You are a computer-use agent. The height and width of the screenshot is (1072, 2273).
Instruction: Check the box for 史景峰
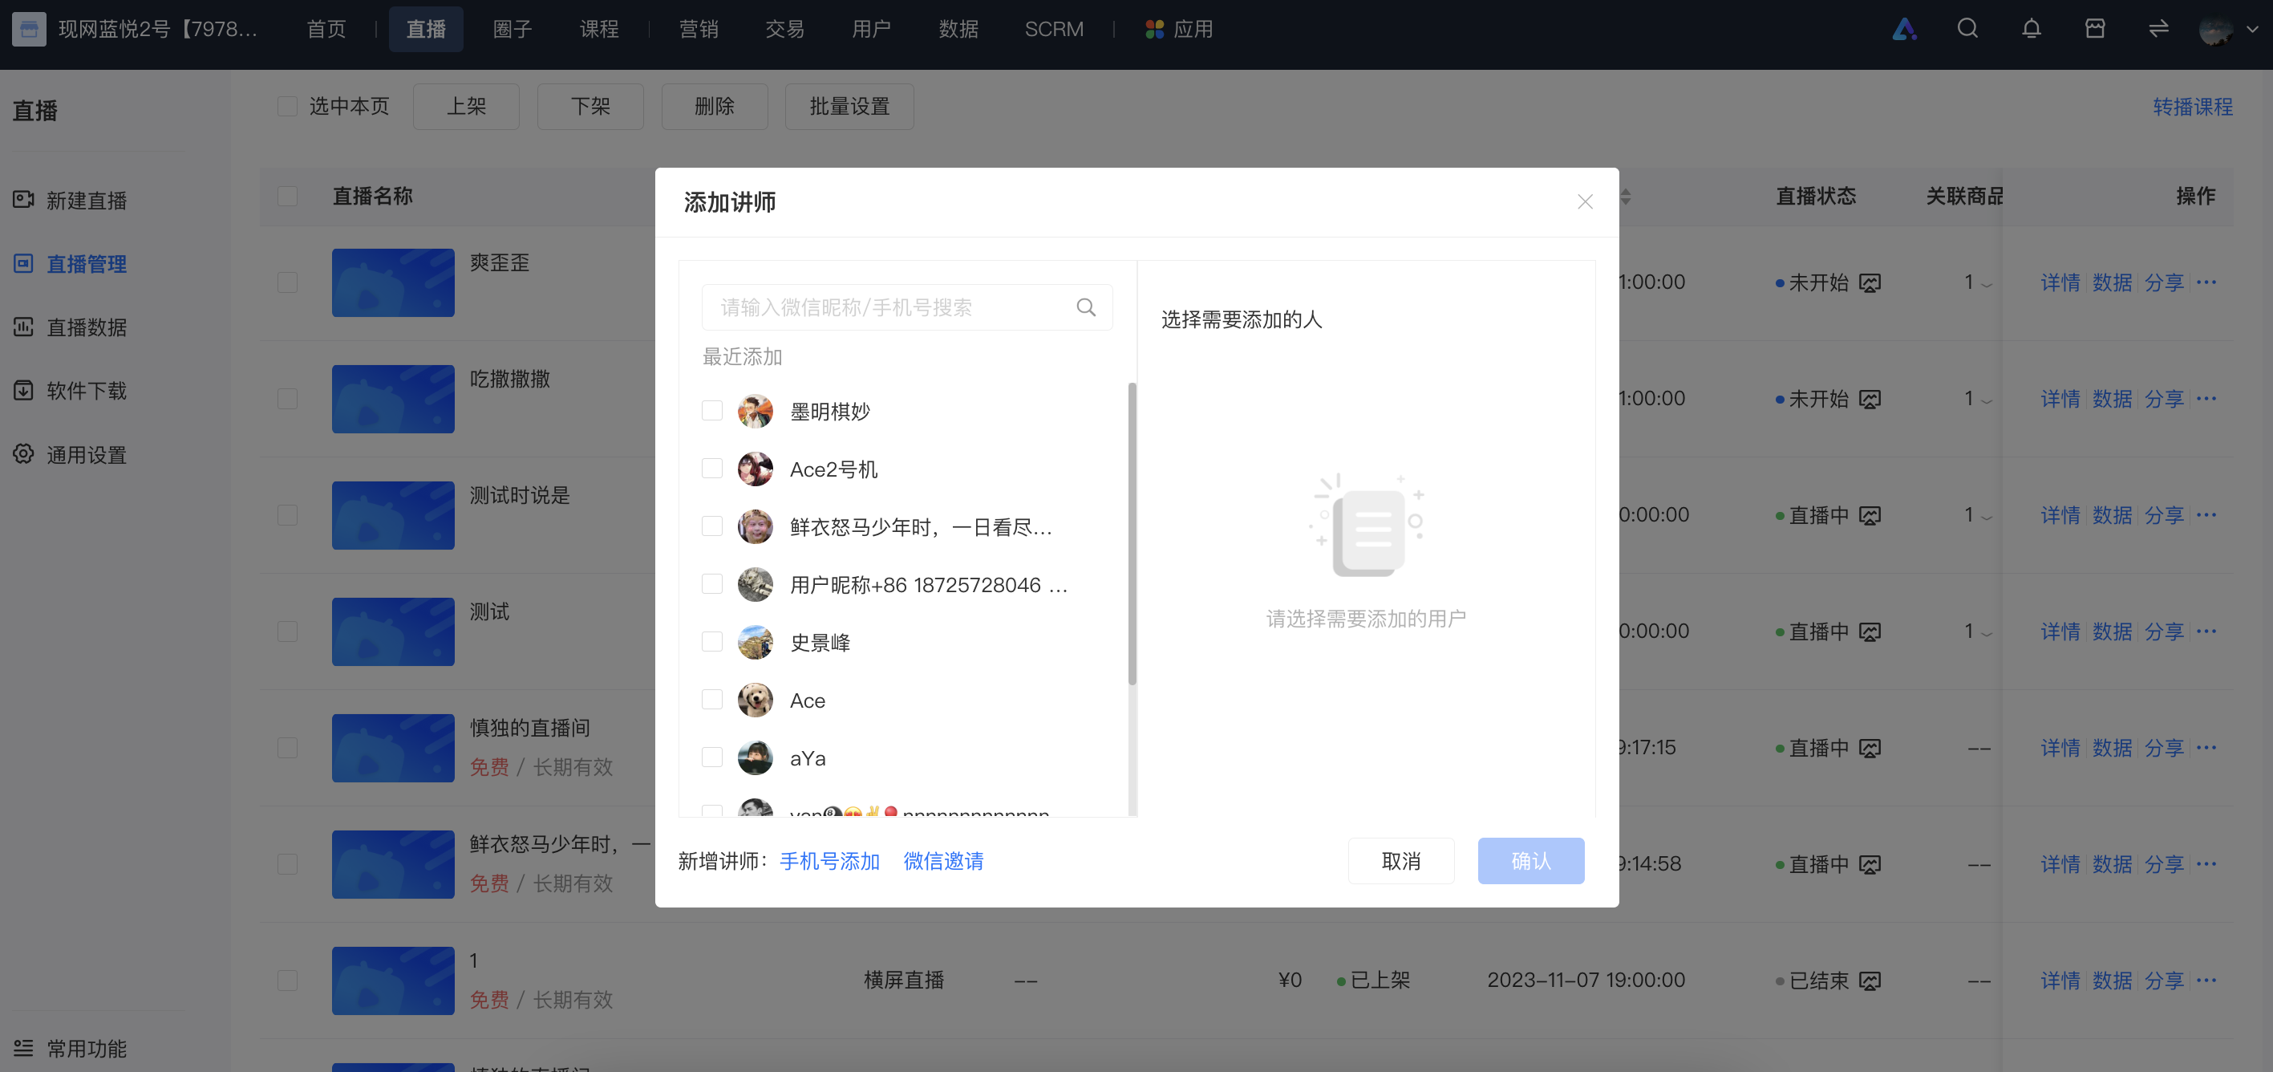point(712,641)
